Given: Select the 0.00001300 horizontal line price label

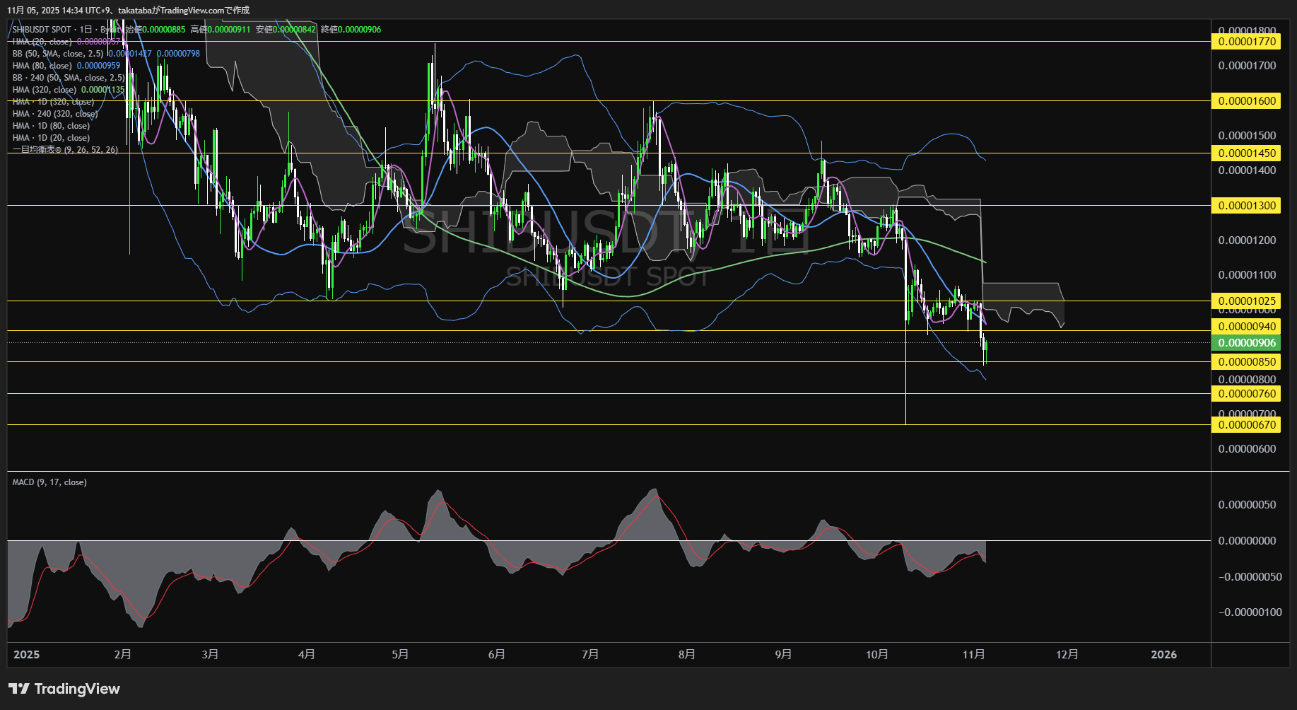Looking at the screenshot, I should click(1247, 206).
